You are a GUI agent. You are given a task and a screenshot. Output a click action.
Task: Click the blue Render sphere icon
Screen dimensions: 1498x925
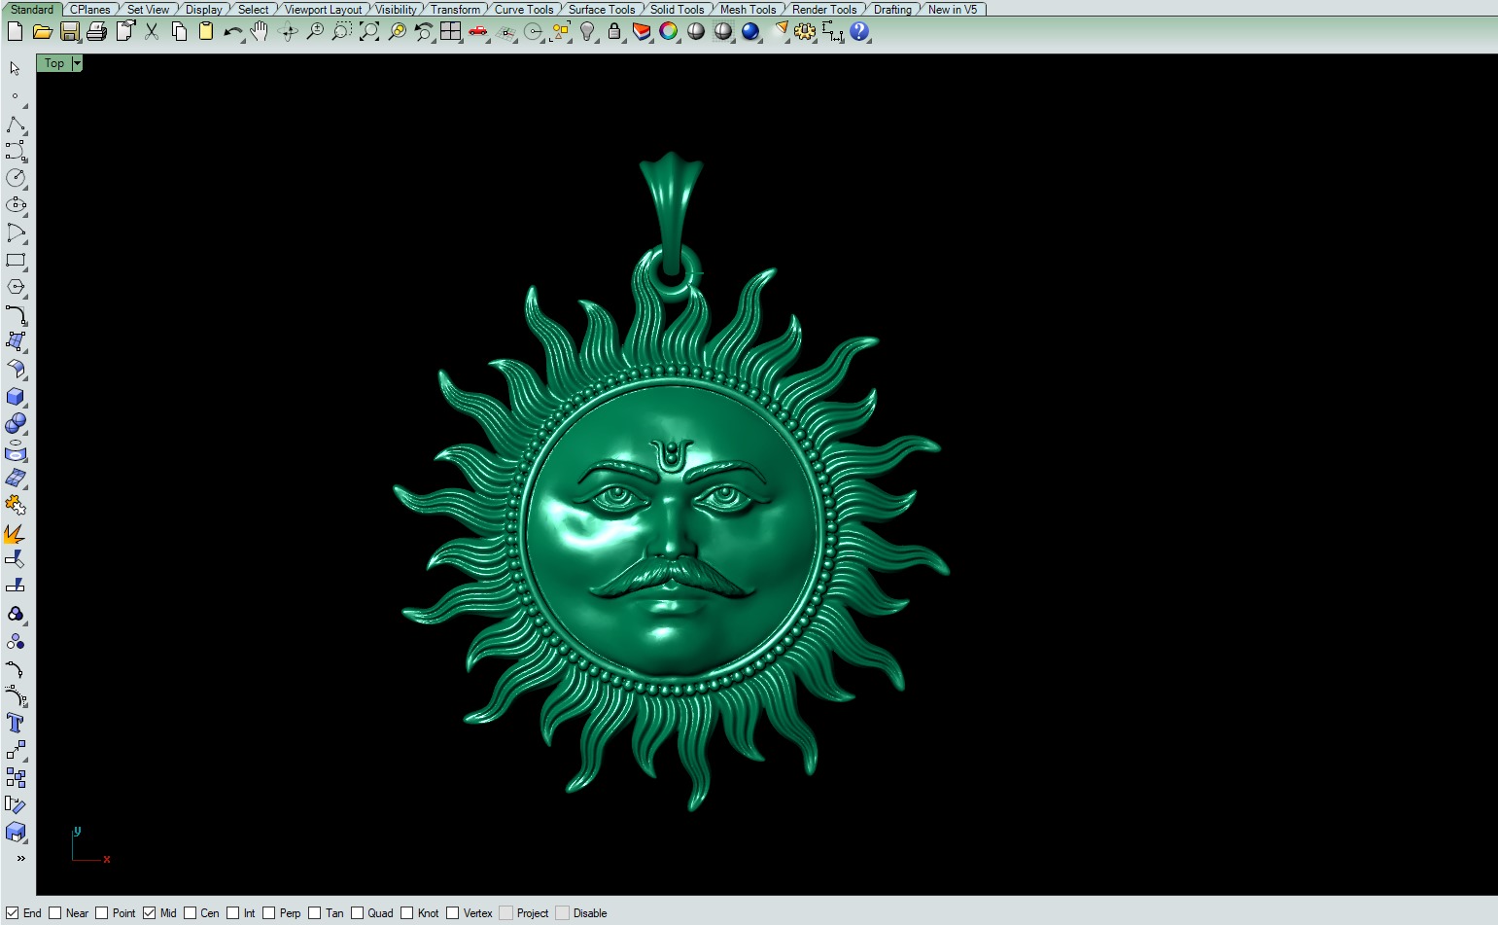(750, 31)
